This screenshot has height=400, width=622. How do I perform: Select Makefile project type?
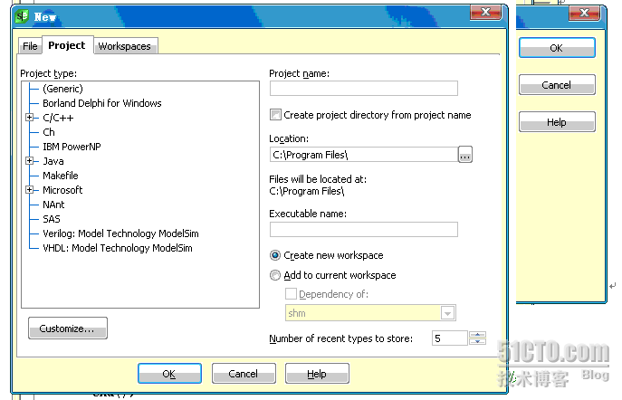(61, 176)
